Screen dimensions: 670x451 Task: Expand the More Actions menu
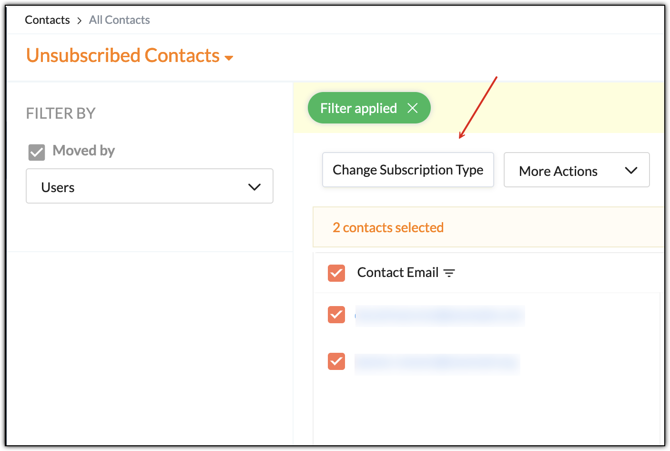pyautogui.click(x=576, y=170)
